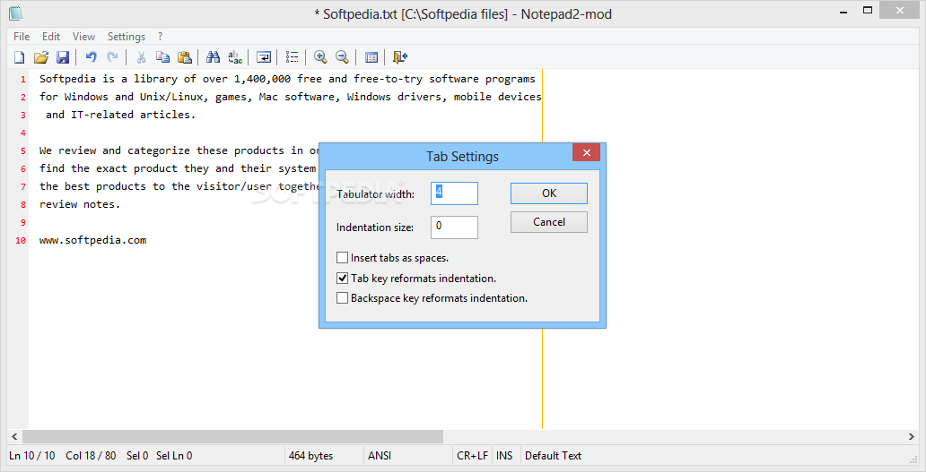Screen dimensions: 926x472
Task: Confirm Tab Settings with OK
Action: 548,193
